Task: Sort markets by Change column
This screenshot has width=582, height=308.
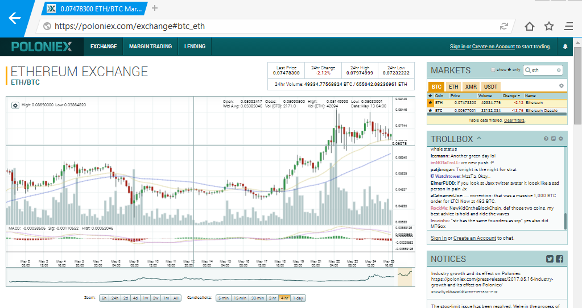Action: [511, 95]
